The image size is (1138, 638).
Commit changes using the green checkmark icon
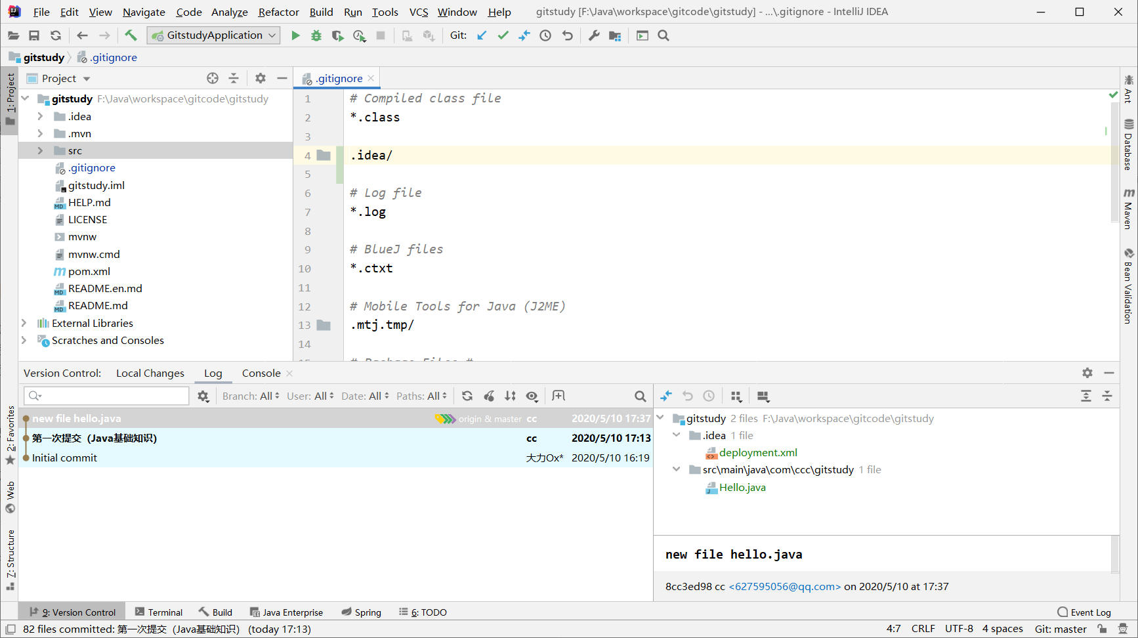pyautogui.click(x=503, y=35)
